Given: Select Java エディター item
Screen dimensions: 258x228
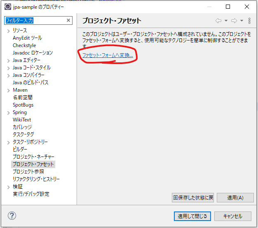Looking at the screenshot, I should point(26,60).
